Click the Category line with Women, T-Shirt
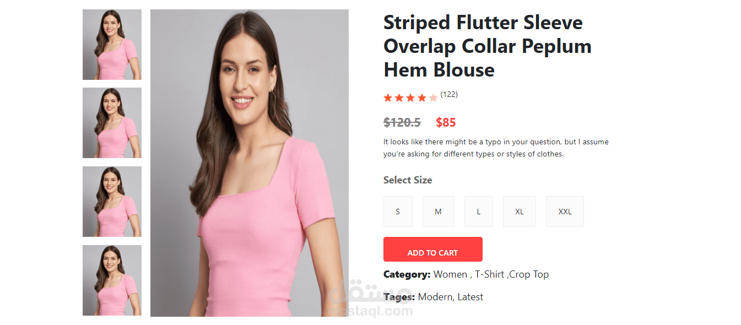 click(x=466, y=274)
